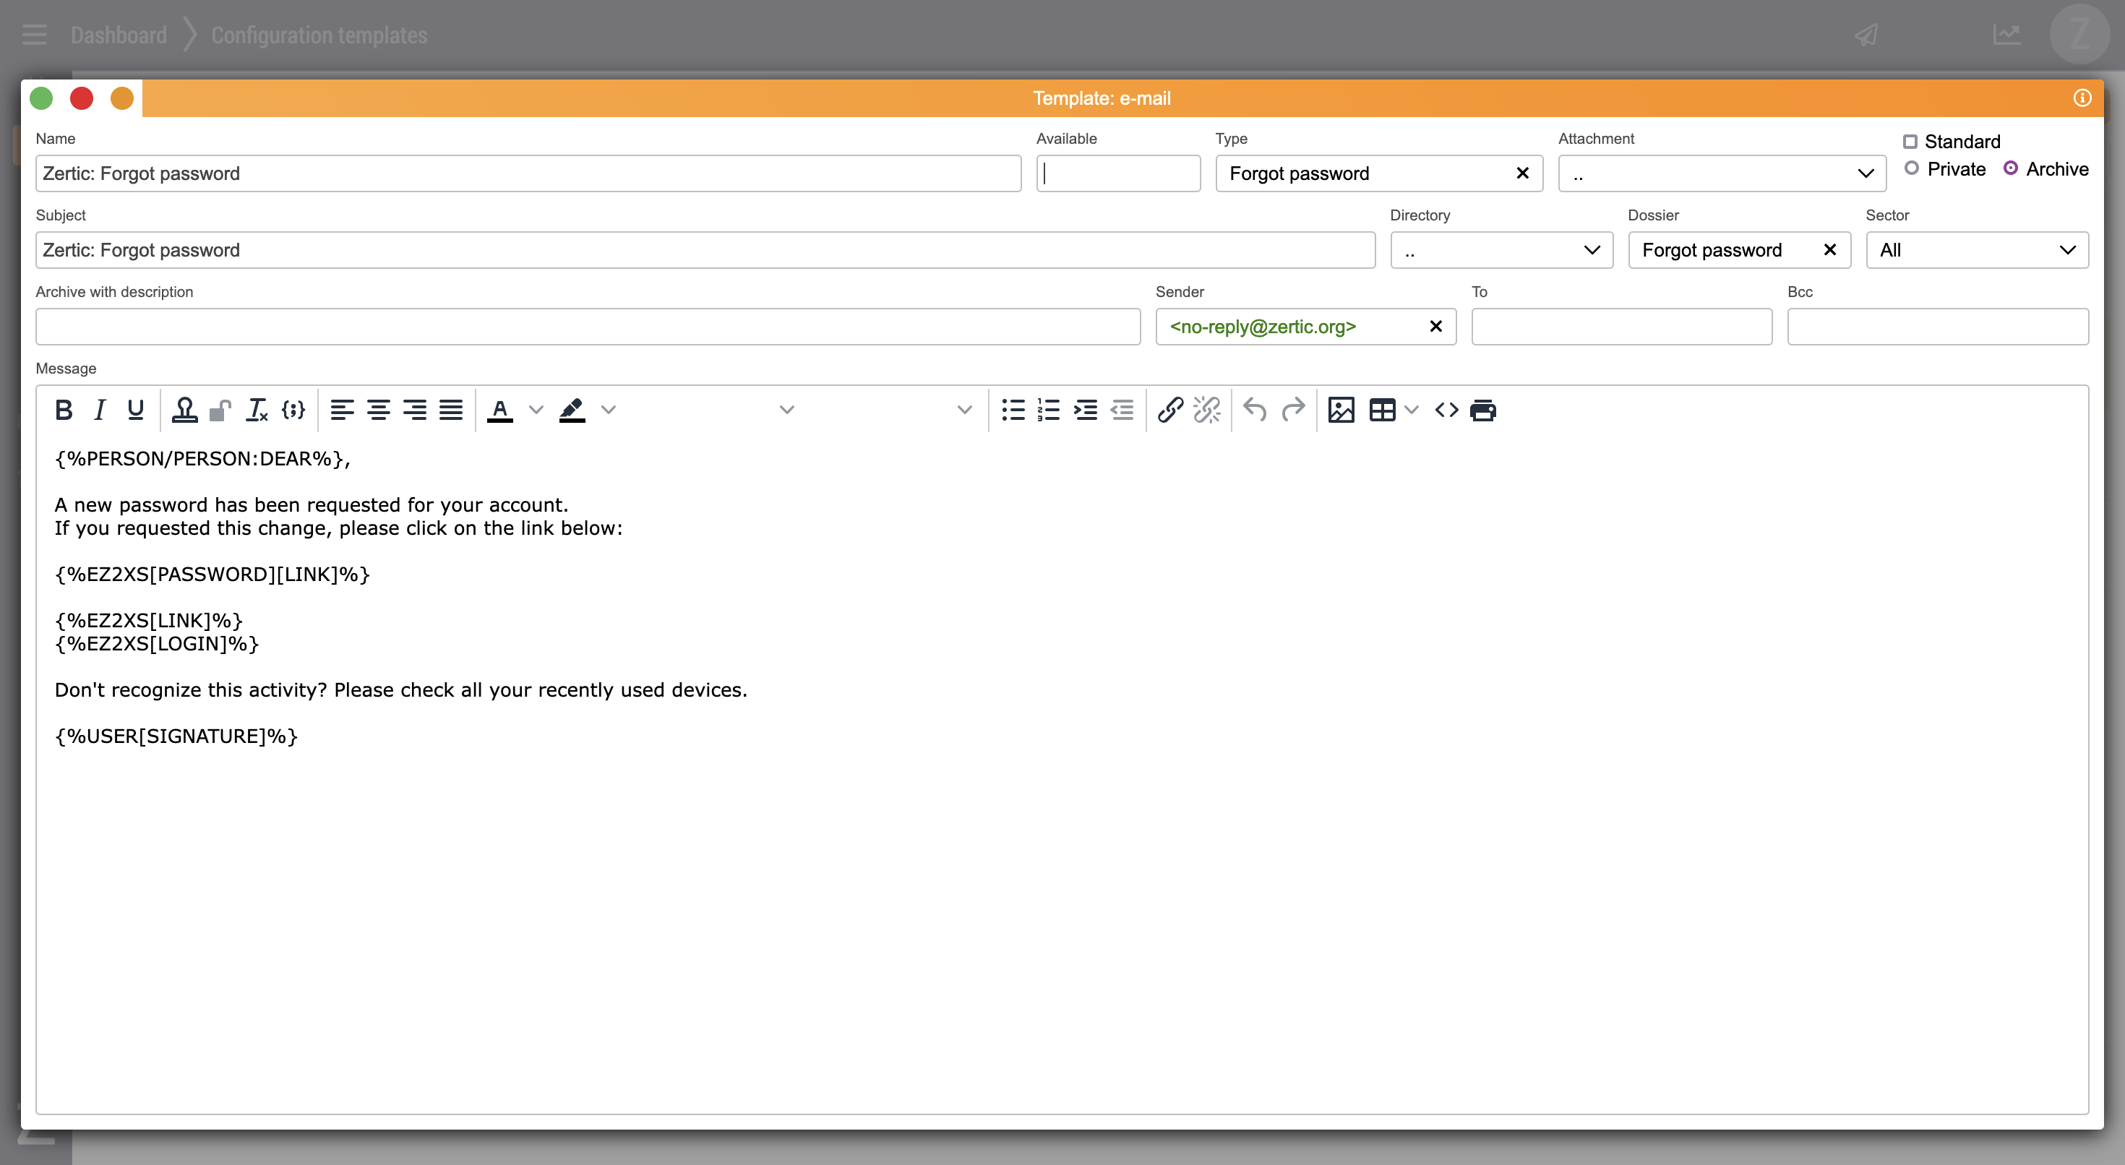Print the message using printer icon
The image size is (2125, 1165).
1482,410
